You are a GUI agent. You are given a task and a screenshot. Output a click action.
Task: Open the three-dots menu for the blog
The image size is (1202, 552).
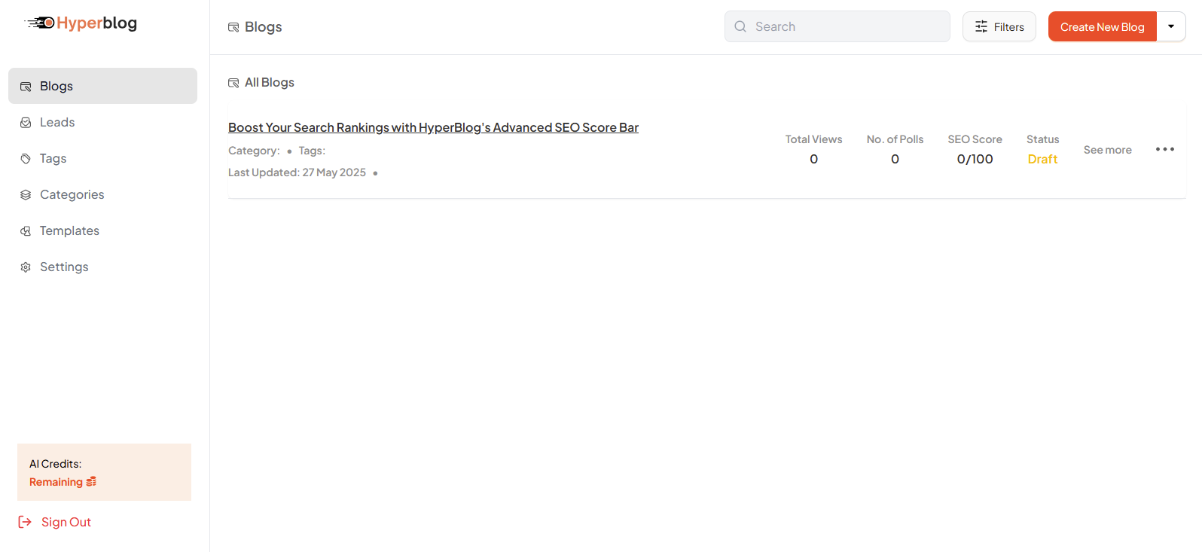click(x=1165, y=149)
